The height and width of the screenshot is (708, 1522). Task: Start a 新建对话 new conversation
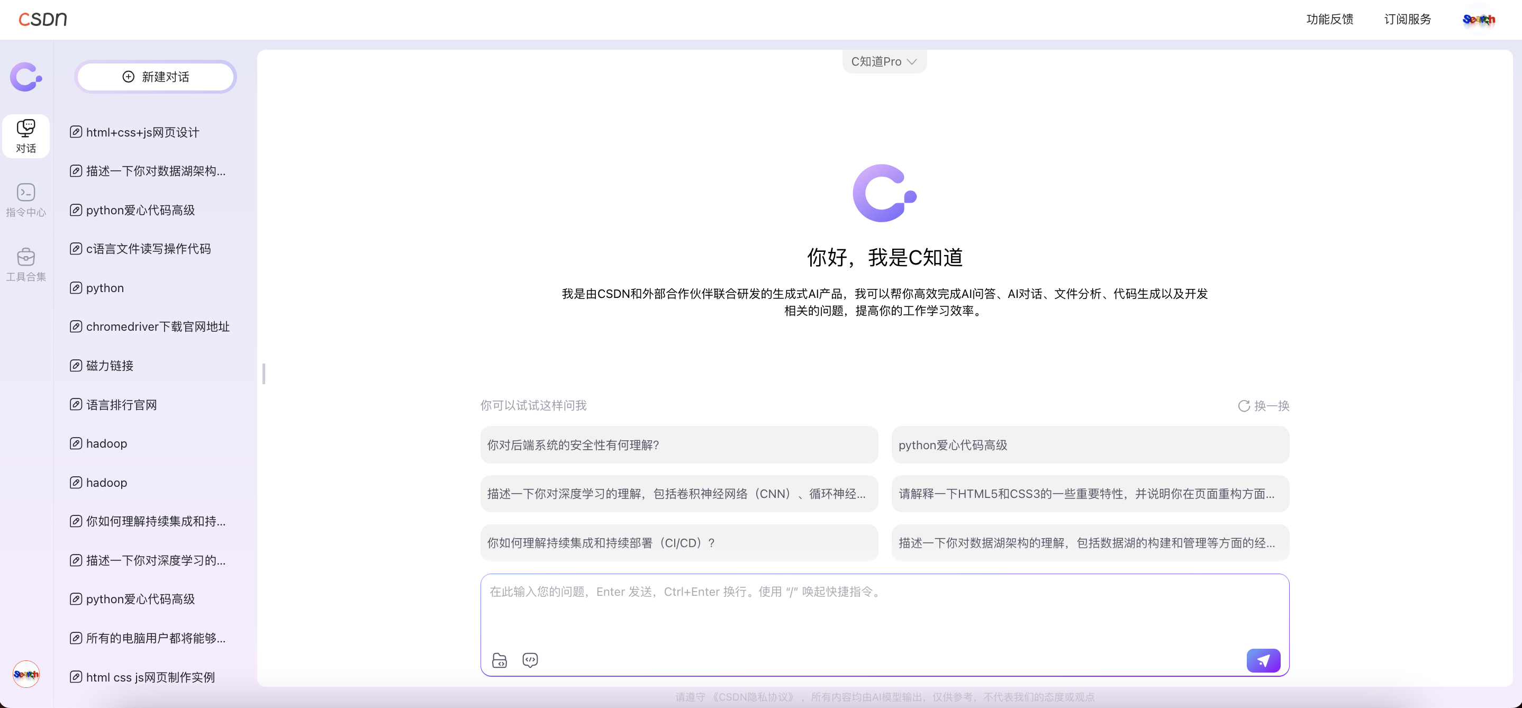(x=156, y=77)
